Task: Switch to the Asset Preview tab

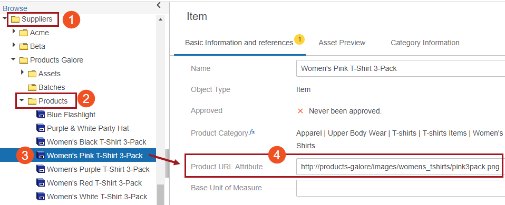Action: coord(342,43)
